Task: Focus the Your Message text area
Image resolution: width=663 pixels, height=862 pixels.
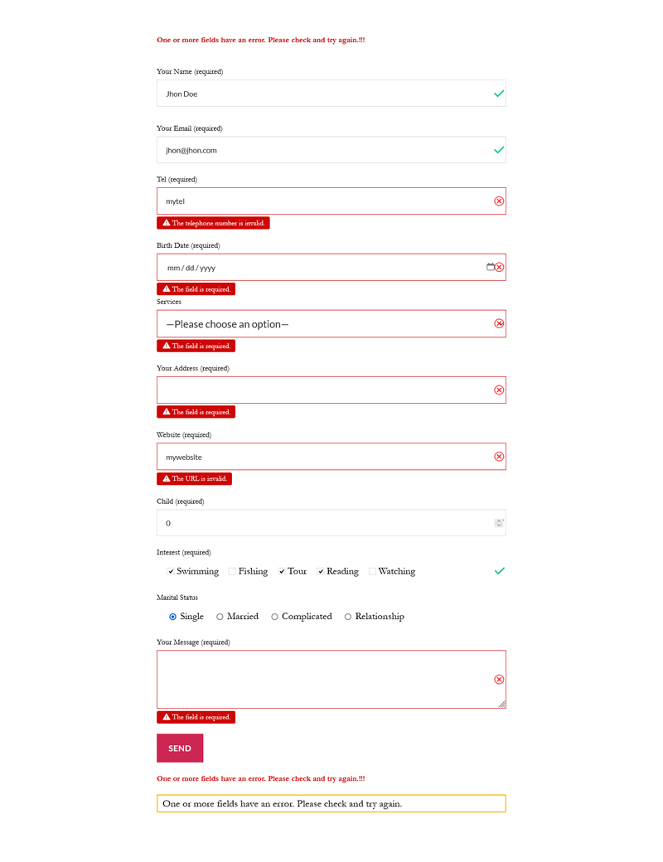Action: click(x=323, y=679)
